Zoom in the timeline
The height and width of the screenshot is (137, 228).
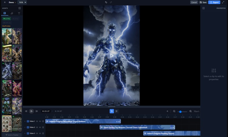coord(190,111)
